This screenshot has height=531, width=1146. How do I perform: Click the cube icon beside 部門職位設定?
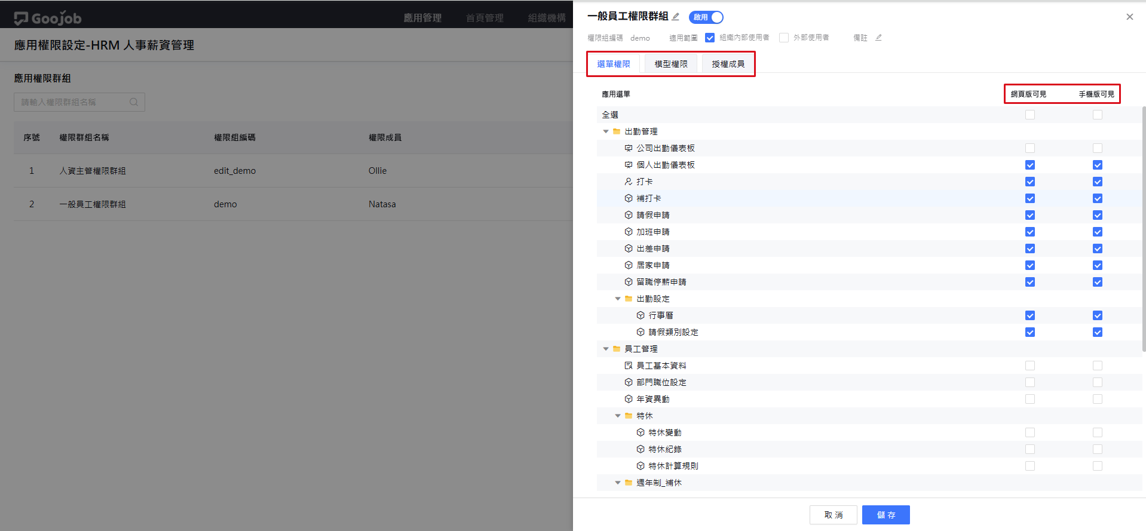[629, 382]
